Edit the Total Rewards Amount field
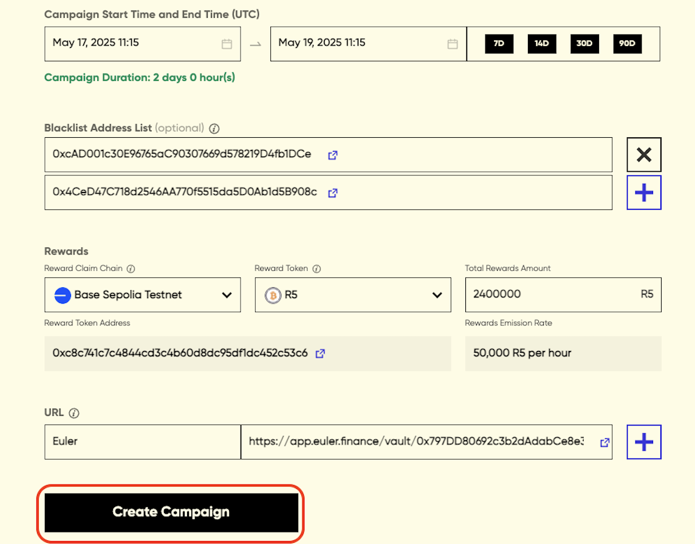 click(550, 294)
